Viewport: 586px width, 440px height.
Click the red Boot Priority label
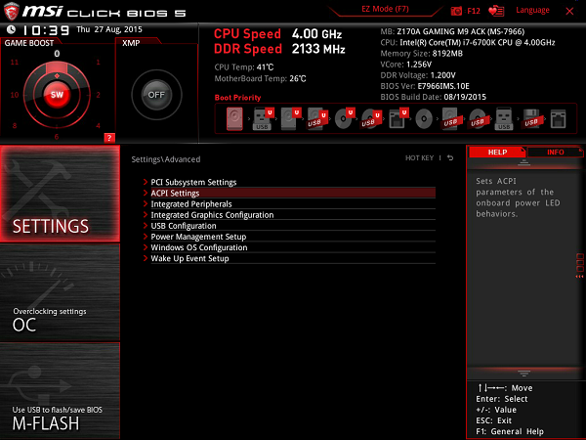(237, 98)
